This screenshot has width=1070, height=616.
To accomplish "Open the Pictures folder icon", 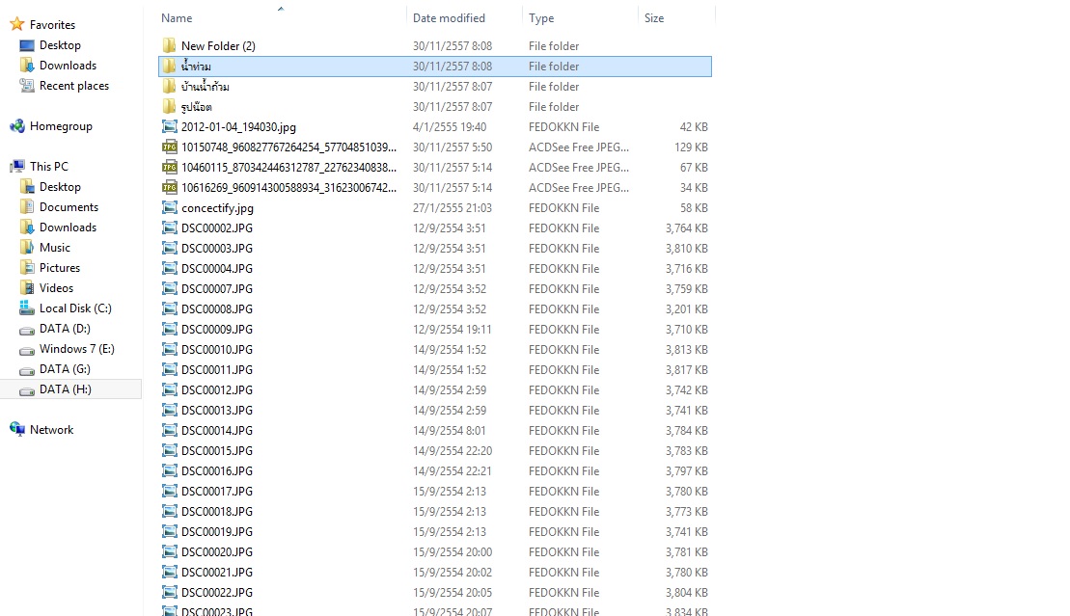I will pos(27,267).
